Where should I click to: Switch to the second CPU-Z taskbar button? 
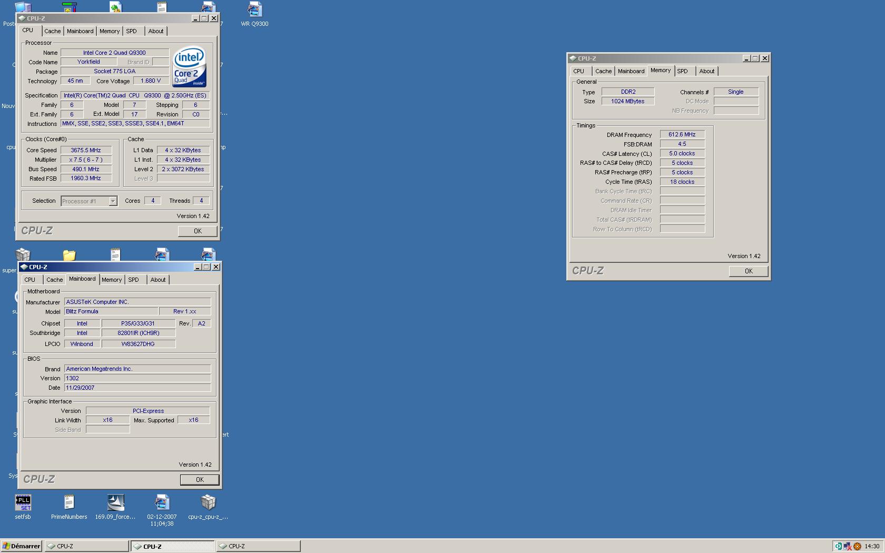coord(173,546)
